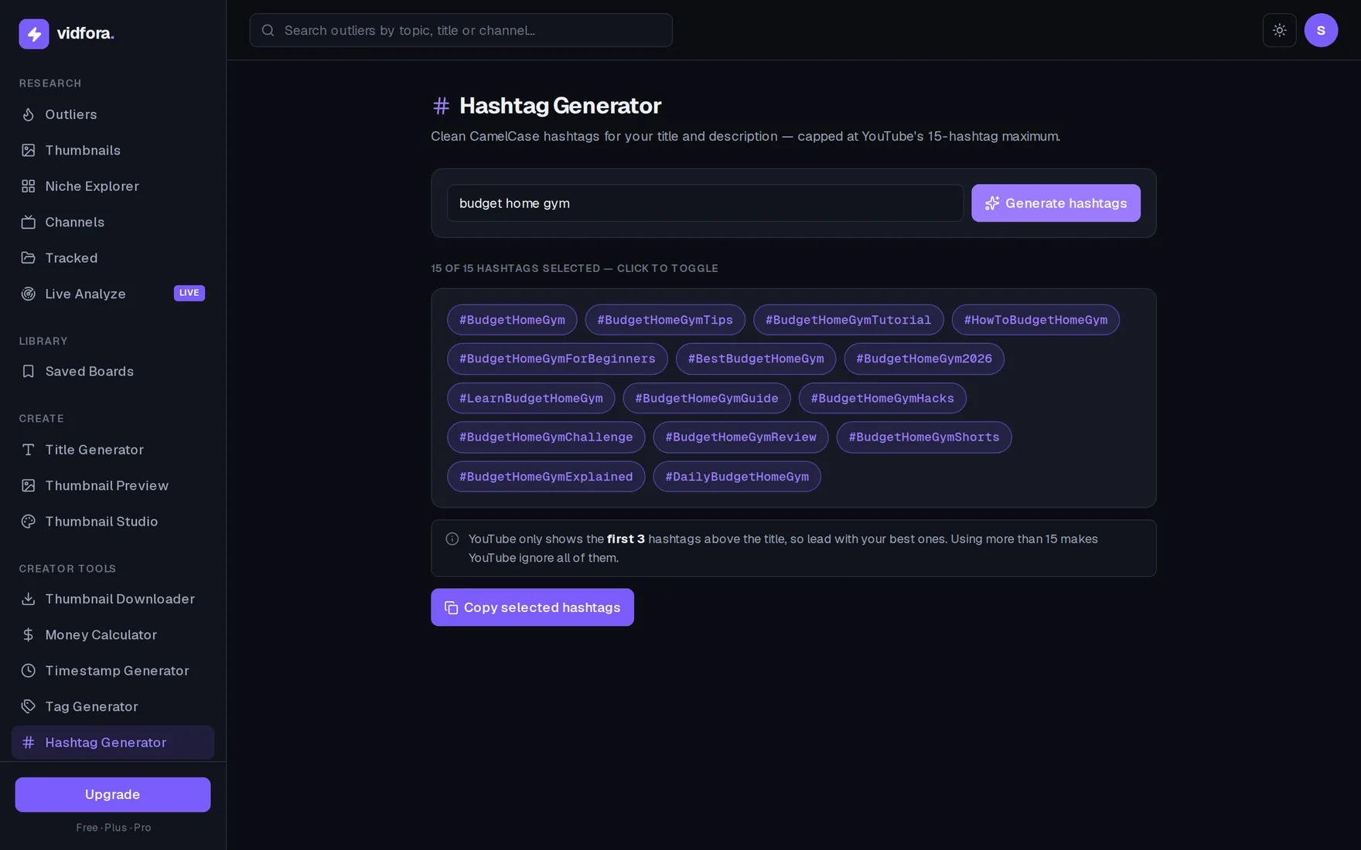
Task: Deselect #BudgetHomeGymForBeginners hashtag
Action: pos(558,359)
